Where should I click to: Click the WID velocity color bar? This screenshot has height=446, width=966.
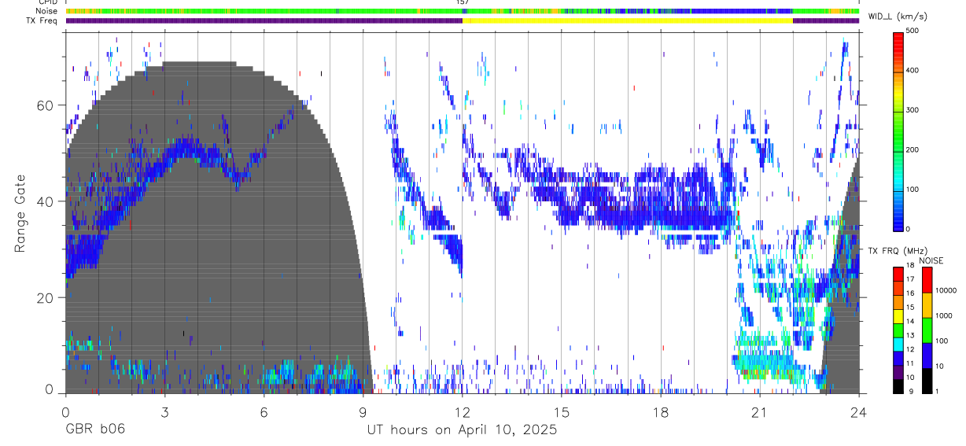coord(898,130)
